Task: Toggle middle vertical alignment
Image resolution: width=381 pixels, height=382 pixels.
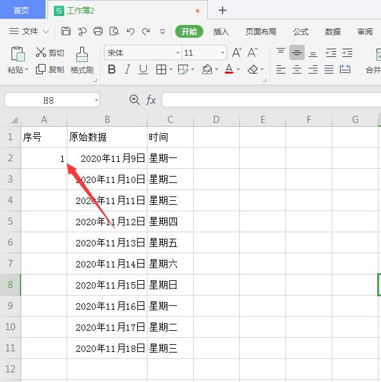Action: pyautogui.click(x=297, y=52)
